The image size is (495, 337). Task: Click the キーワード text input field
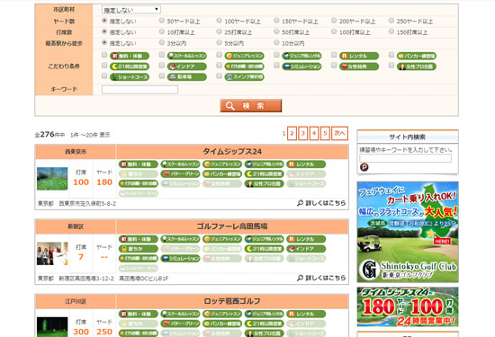pyautogui.click(x=139, y=90)
